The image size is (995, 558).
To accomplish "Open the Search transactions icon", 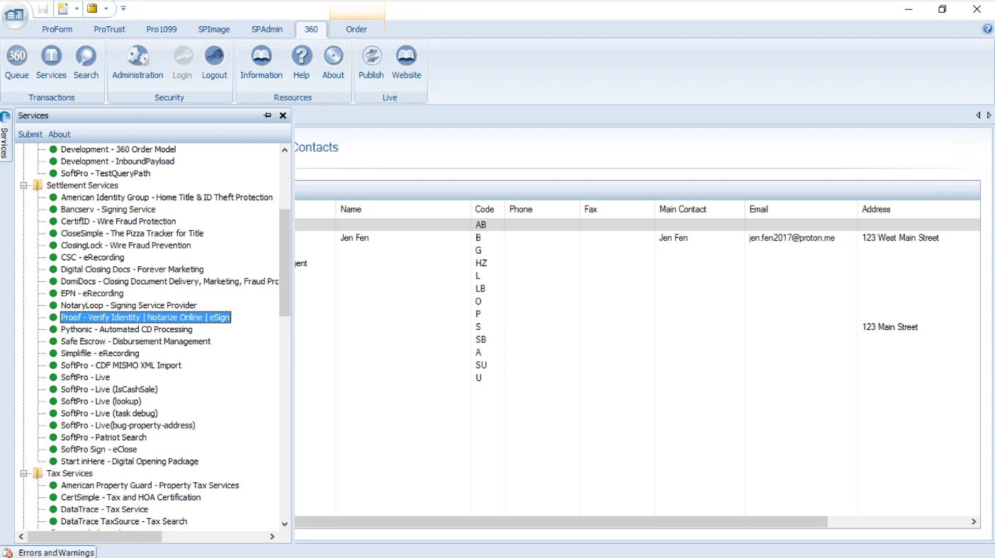I will [x=86, y=62].
